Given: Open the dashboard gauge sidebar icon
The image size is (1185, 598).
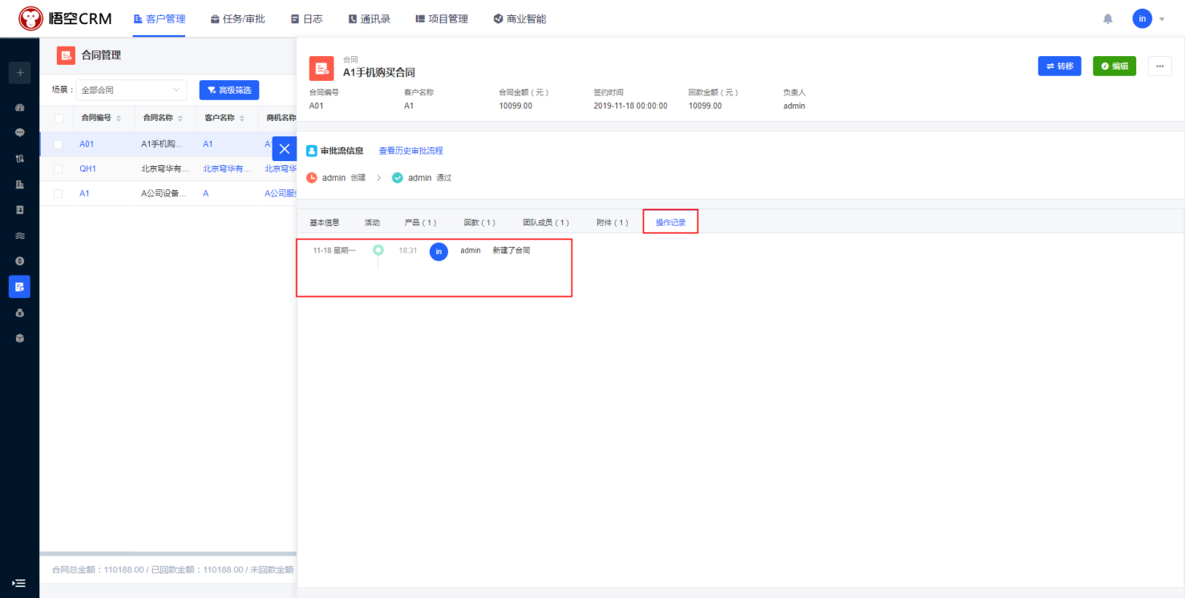Looking at the screenshot, I should [x=20, y=107].
